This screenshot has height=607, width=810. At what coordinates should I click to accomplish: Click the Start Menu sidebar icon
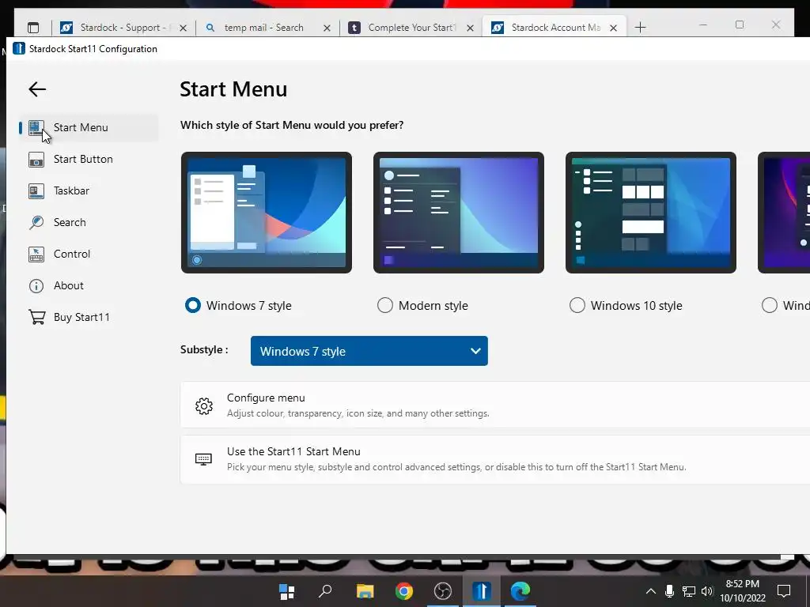click(x=36, y=128)
